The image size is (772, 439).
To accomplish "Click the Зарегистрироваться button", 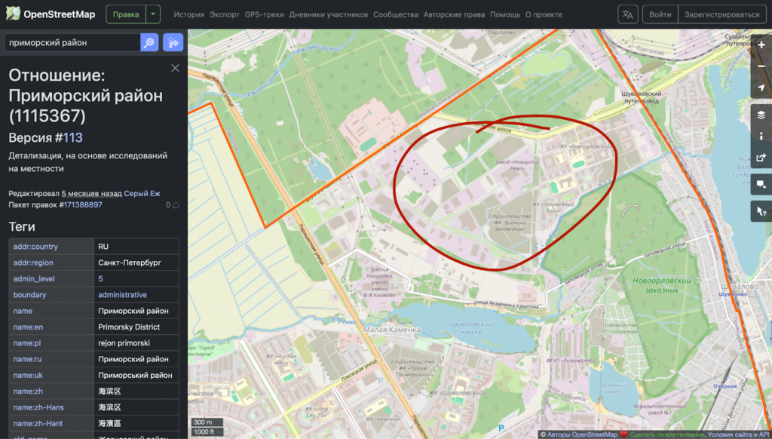I will pyautogui.click(x=719, y=14).
